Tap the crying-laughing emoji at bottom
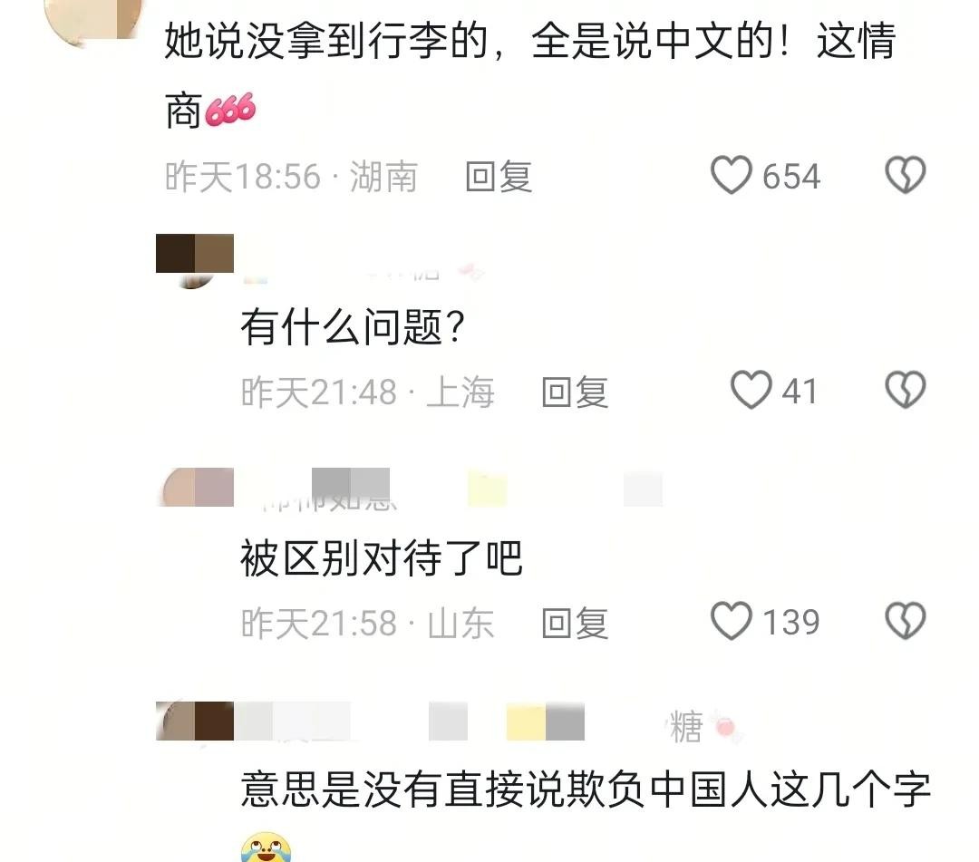 [266, 847]
